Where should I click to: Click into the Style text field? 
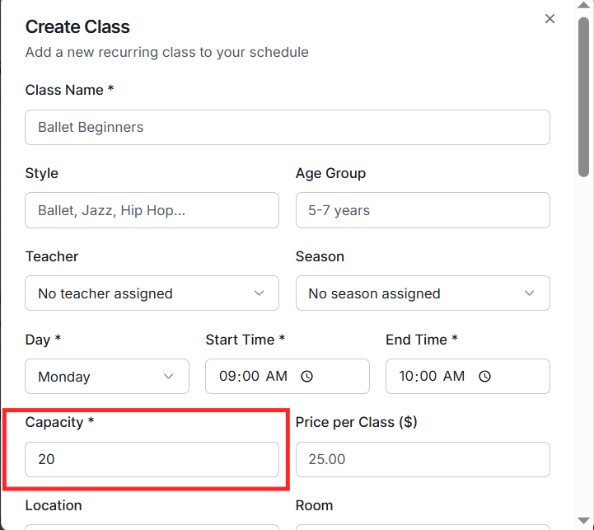coord(152,210)
